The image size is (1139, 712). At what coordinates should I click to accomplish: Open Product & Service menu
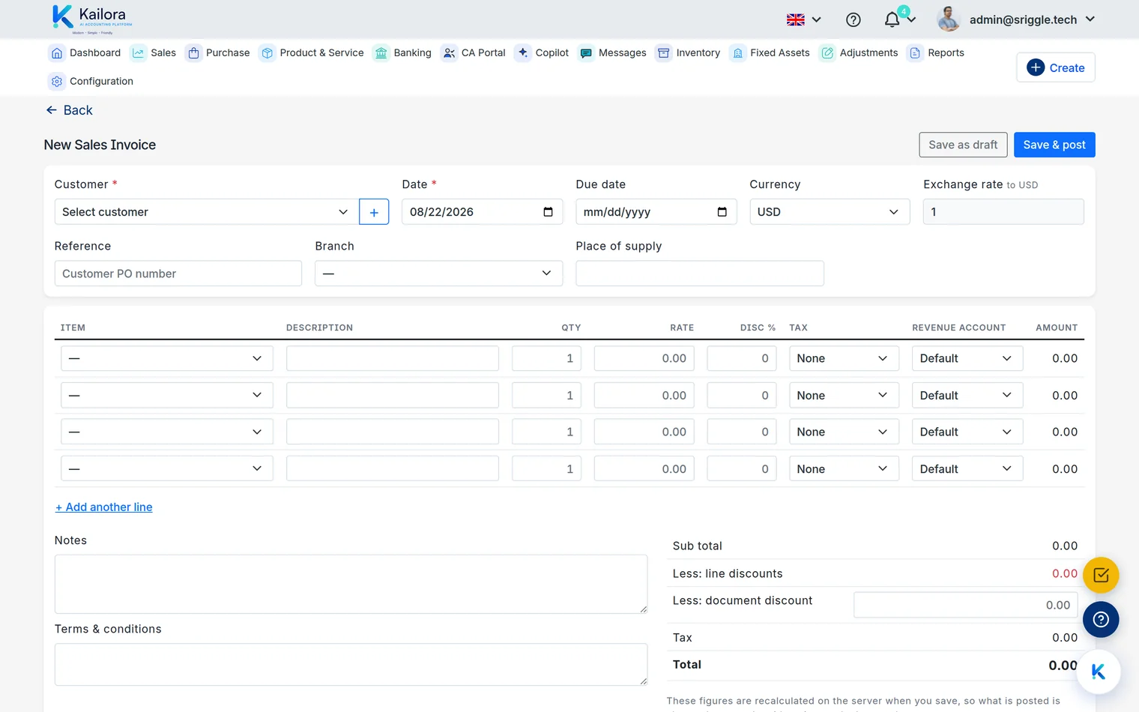[312, 53]
